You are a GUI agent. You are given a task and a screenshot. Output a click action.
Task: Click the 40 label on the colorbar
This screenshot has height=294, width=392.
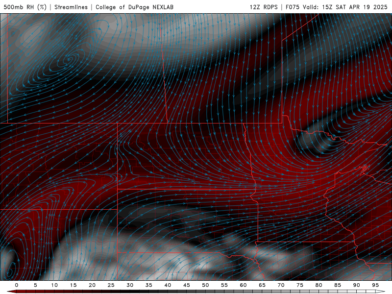168,285
